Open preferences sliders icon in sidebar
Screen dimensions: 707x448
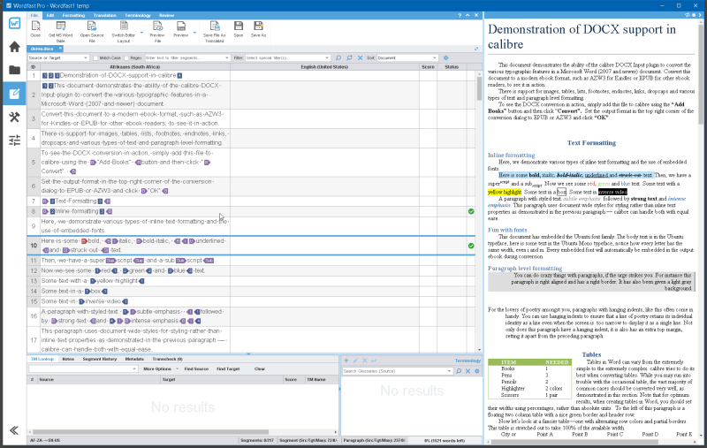[14, 140]
